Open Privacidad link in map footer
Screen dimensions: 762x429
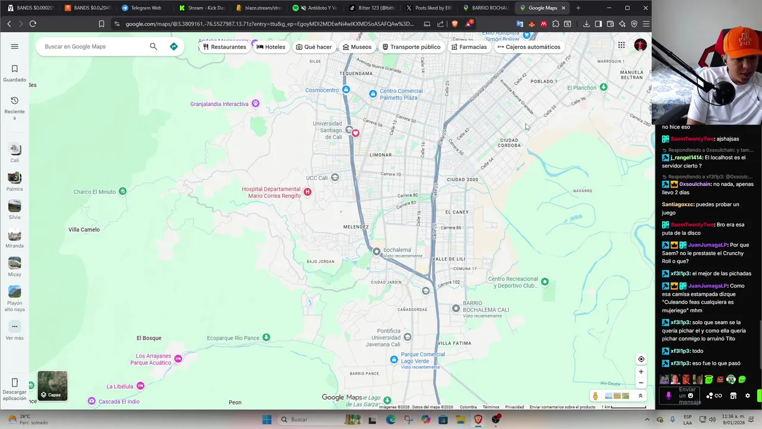pyautogui.click(x=514, y=407)
